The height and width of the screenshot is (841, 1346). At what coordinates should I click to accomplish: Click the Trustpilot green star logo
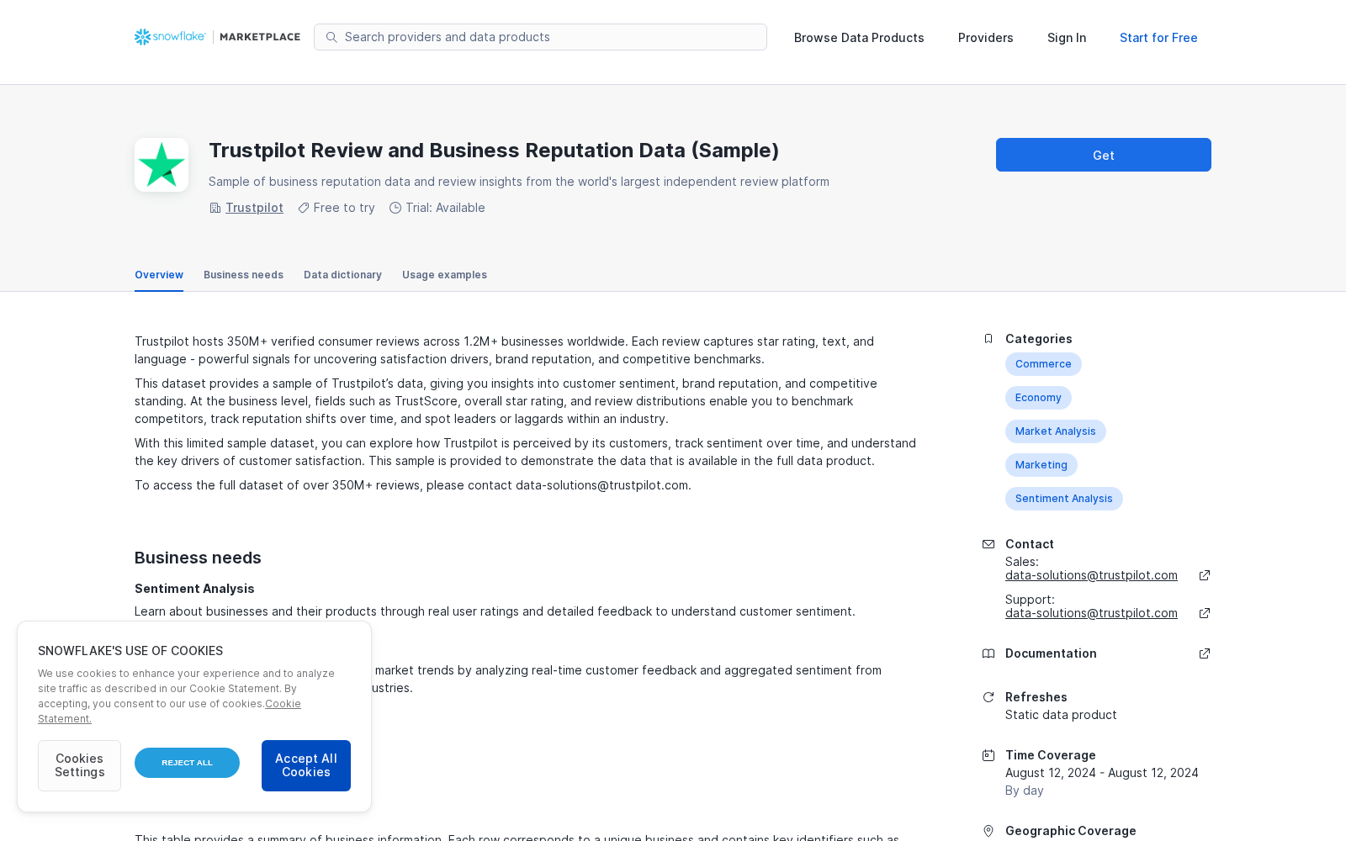[162, 165]
